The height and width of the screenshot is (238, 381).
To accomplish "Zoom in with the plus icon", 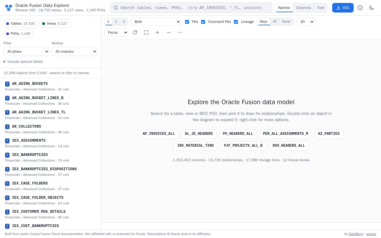I will (157, 32).
